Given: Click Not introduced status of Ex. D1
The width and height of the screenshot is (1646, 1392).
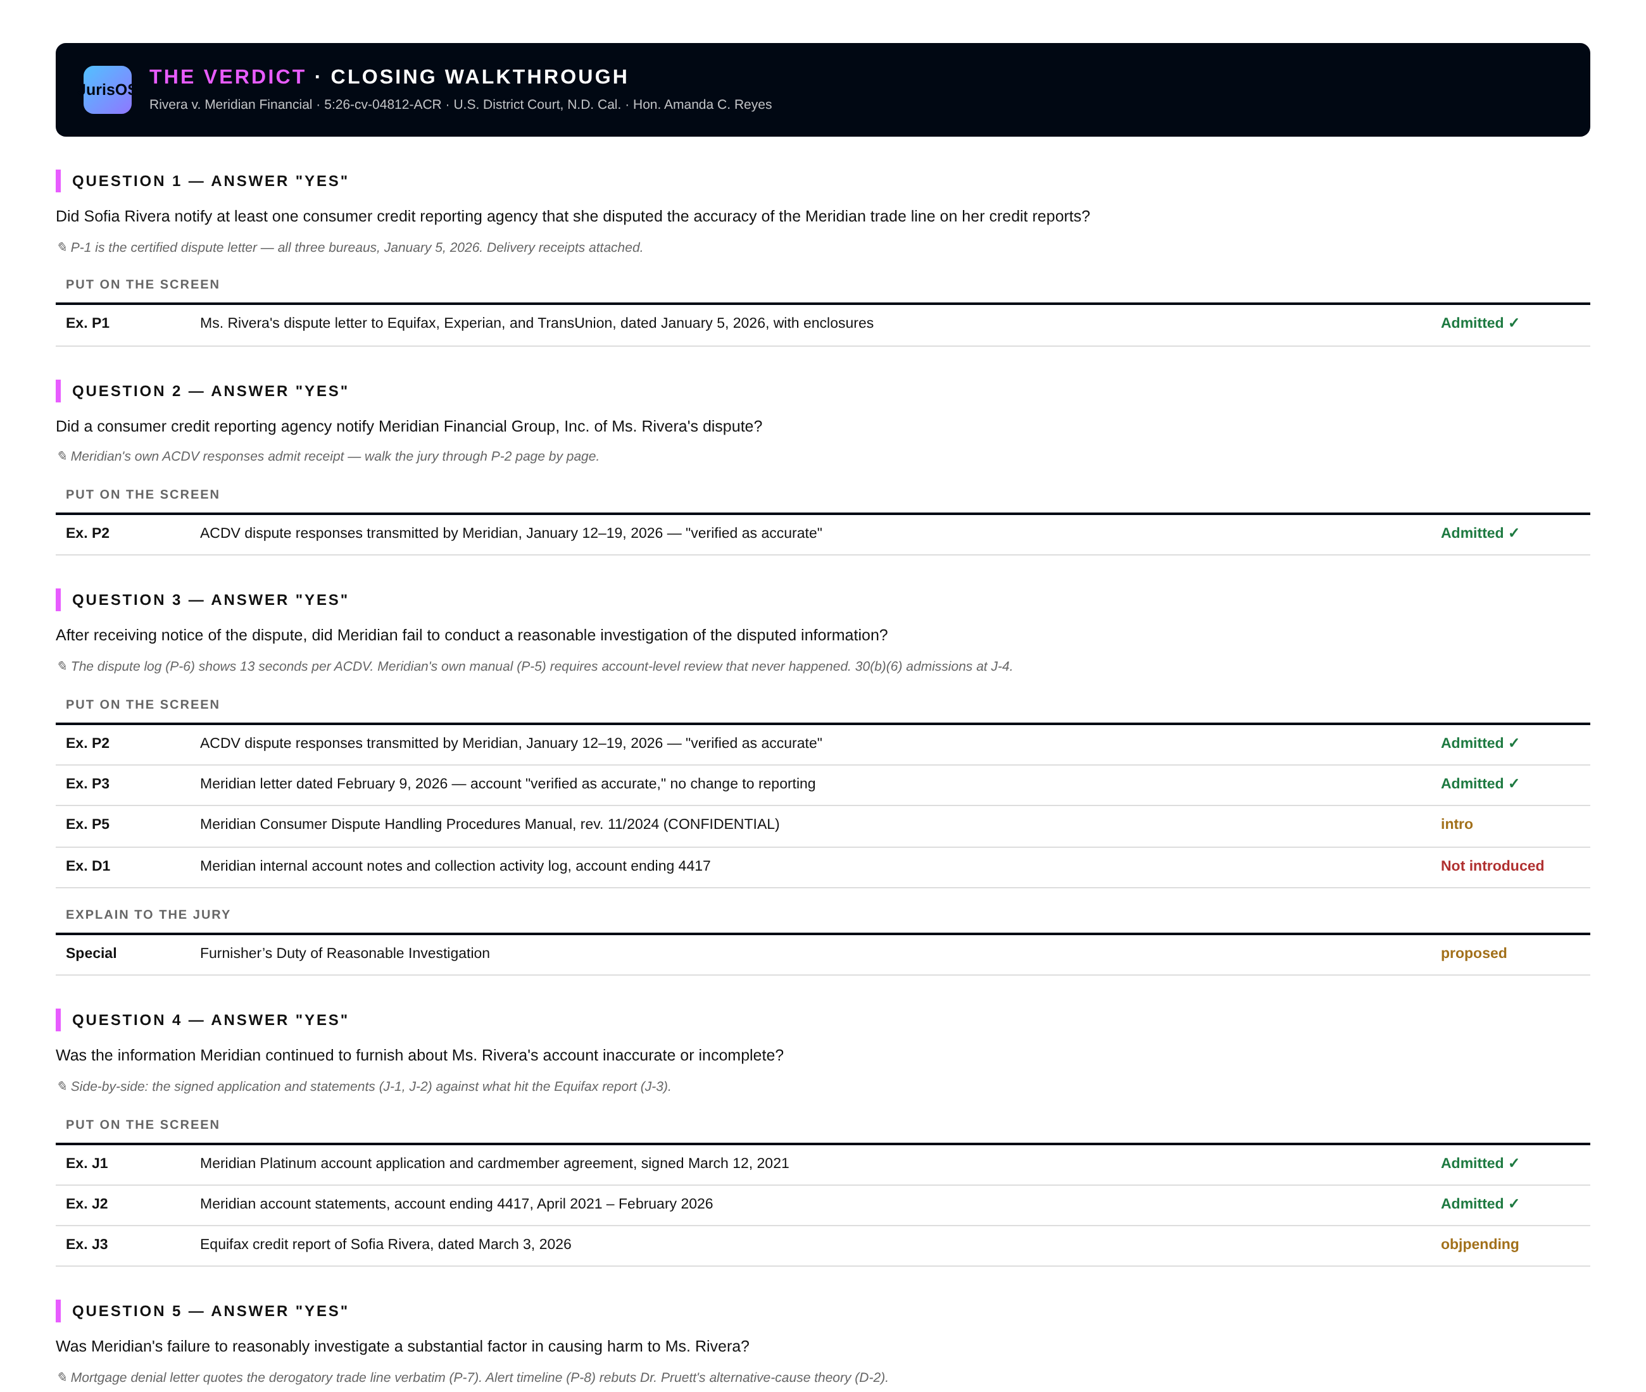Looking at the screenshot, I should coord(1492,866).
